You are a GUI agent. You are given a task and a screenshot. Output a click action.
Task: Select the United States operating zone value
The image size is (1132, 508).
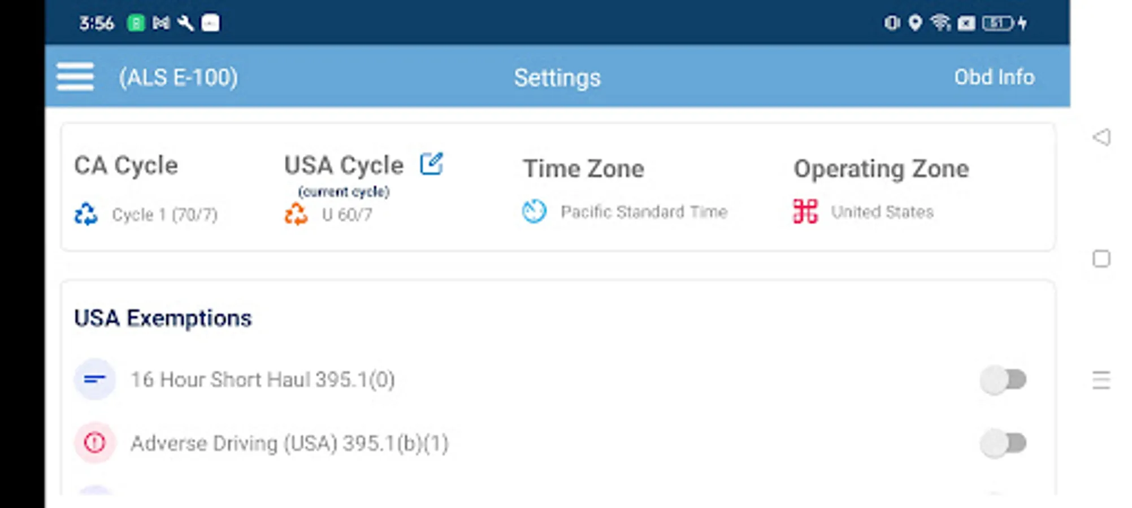[882, 212]
